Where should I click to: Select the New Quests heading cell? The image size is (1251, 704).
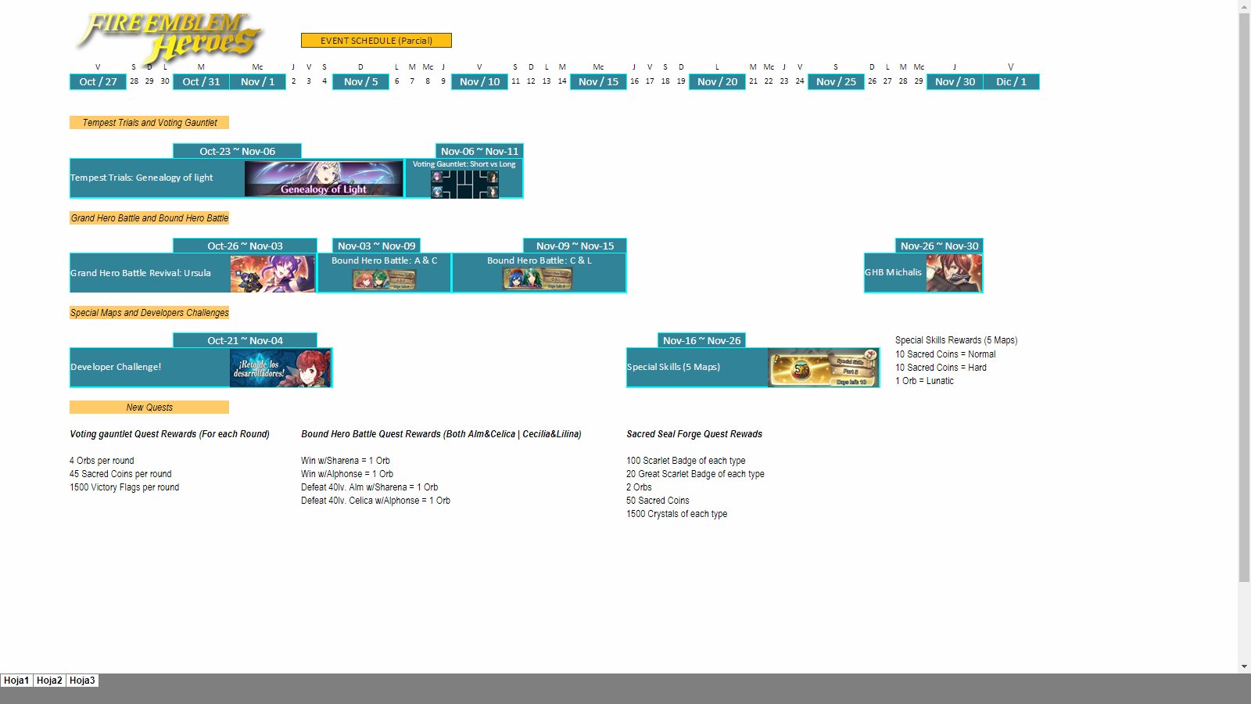149,408
